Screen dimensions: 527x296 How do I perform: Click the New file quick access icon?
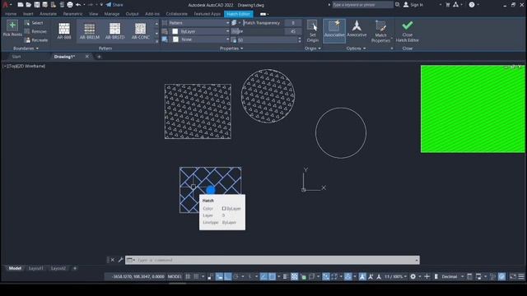pyautogui.click(x=21, y=5)
